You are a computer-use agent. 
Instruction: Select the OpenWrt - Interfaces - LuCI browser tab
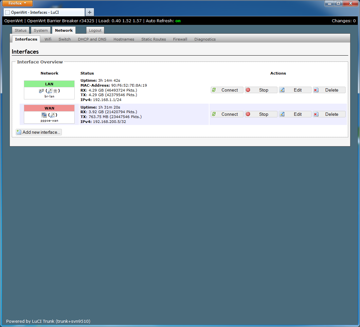[44, 12]
